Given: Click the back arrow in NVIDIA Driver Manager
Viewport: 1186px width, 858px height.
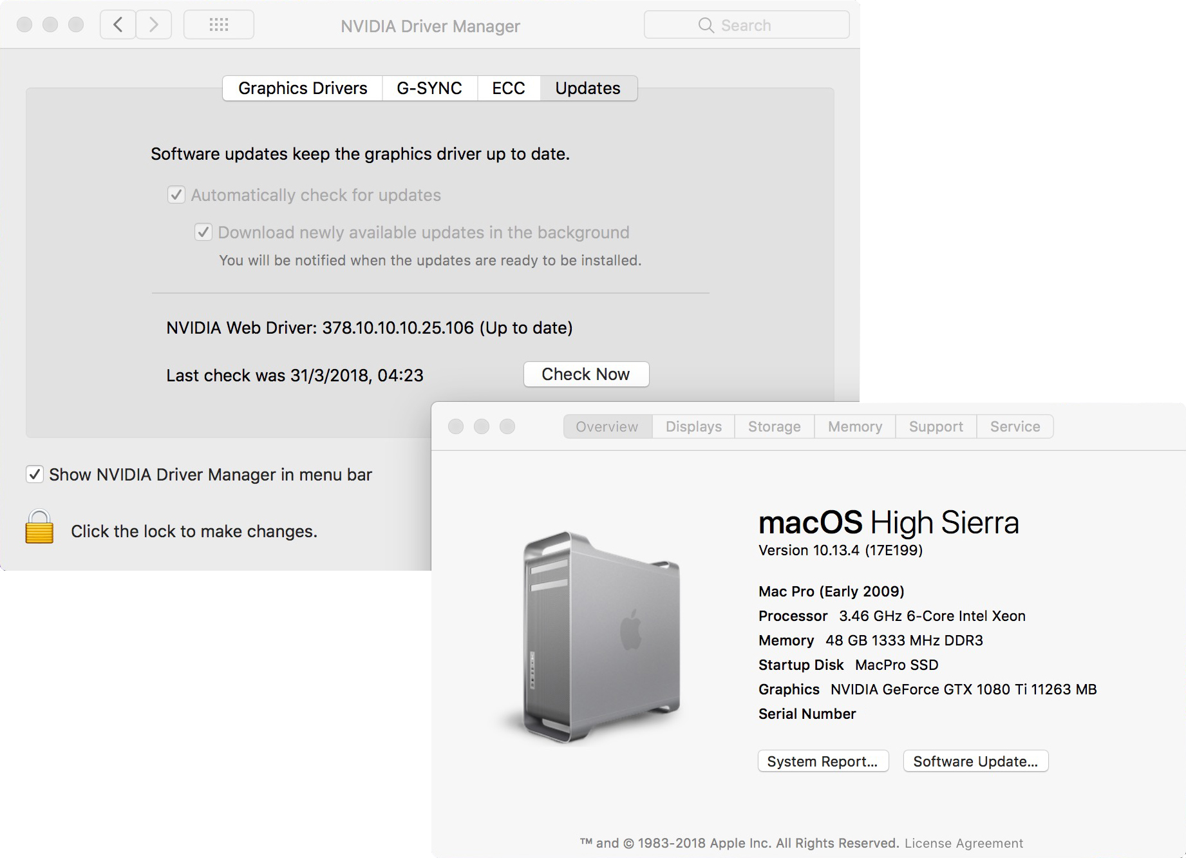Looking at the screenshot, I should click(118, 25).
